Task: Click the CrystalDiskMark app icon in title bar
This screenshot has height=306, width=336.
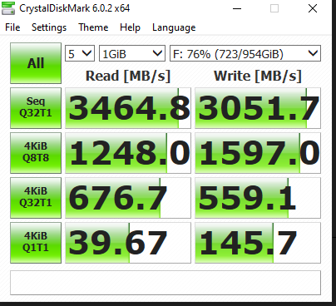Action: point(8,7)
